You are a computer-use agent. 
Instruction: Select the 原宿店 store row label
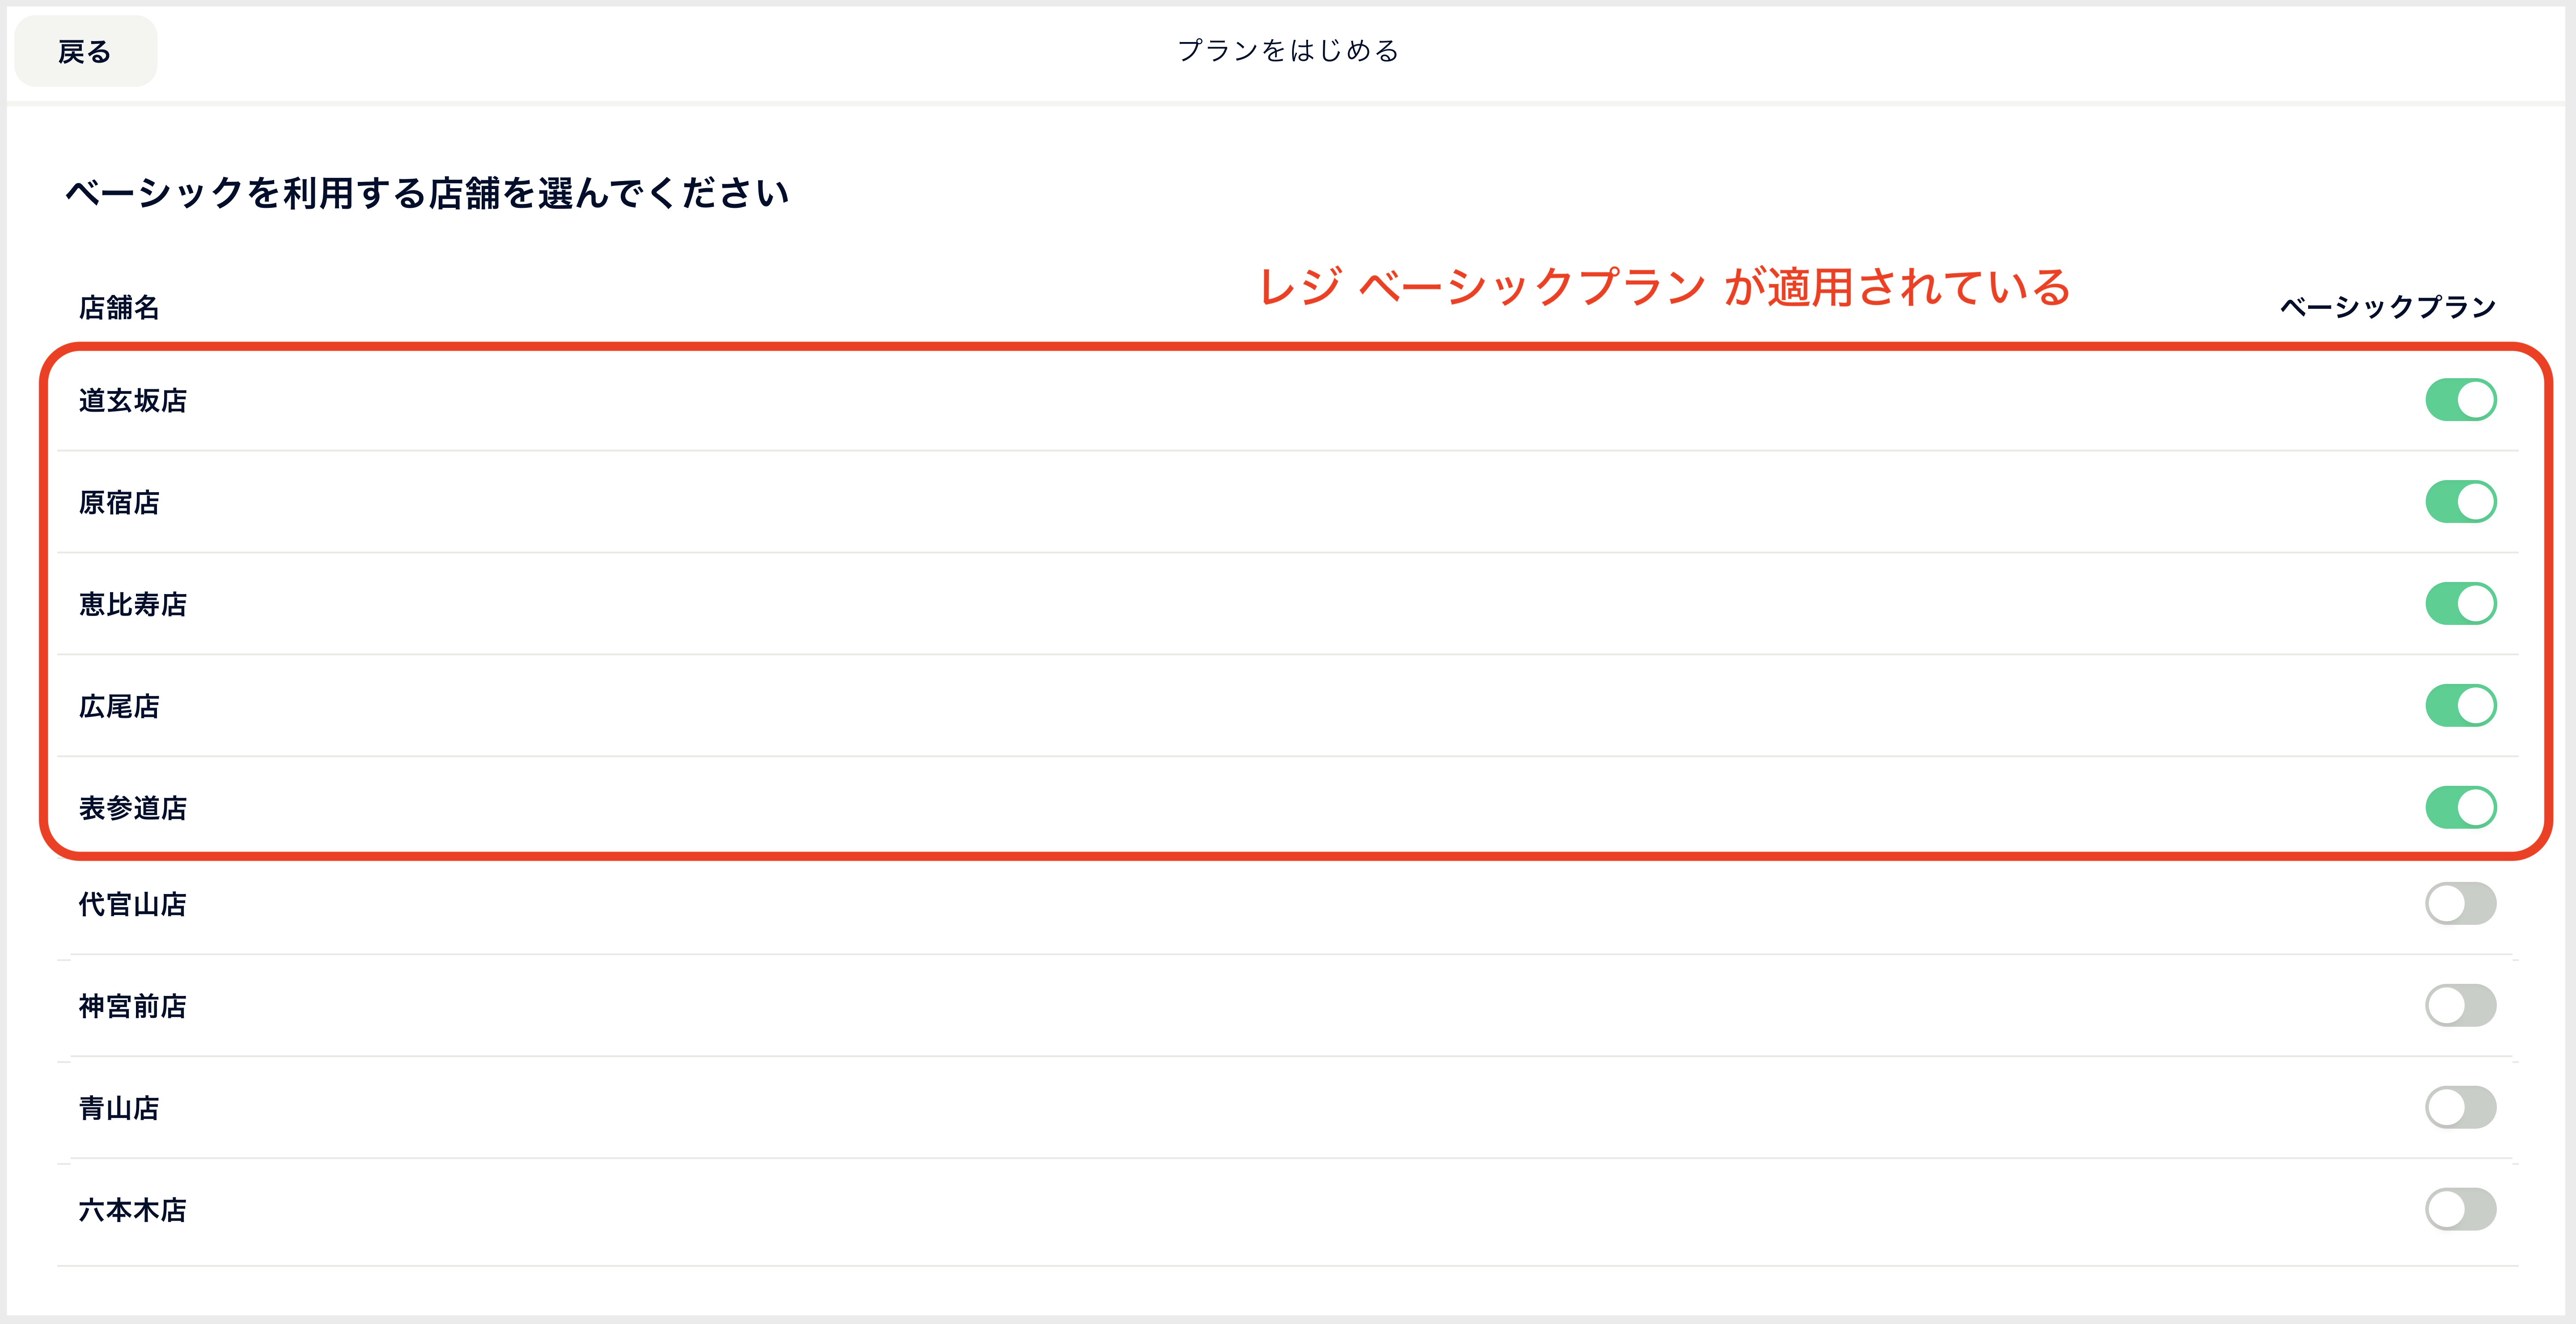(119, 502)
